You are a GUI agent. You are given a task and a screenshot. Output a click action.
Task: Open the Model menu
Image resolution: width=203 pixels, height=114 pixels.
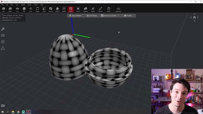23,5
